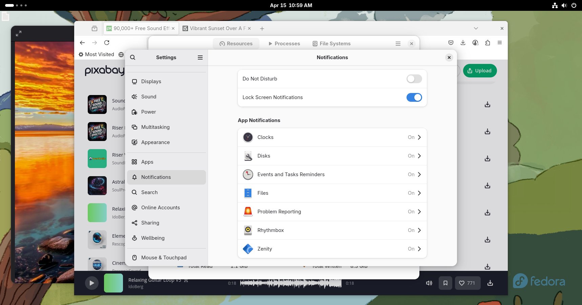Expand Rhythmbox notification settings chevron
This screenshot has width=582, height=305.
[419, 230]
